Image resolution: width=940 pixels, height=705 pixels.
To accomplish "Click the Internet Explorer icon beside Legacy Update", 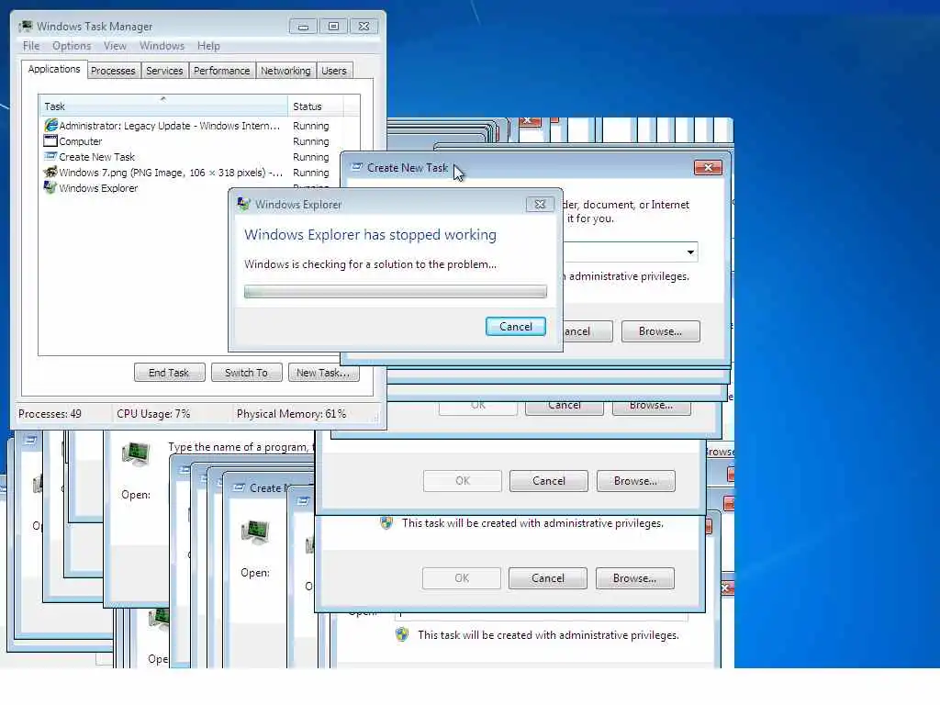I will (x=50, y=125).
